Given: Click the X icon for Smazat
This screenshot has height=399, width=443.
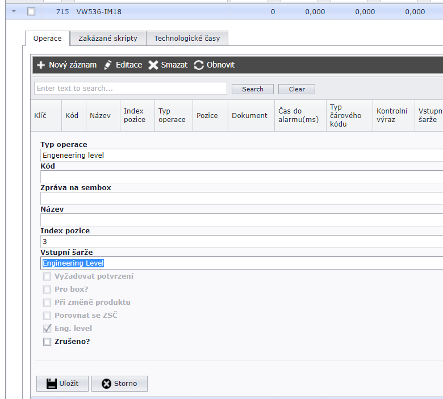Looking at the screenshot, I should [x=153, y=65].
